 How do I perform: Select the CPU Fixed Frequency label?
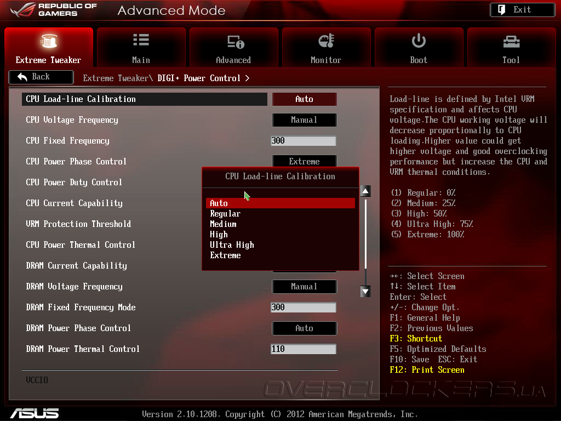tap(67, 141)
